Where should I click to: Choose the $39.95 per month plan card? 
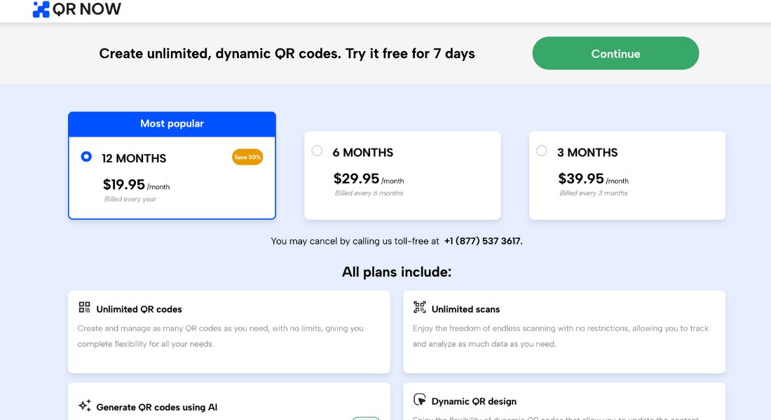(x=627, y=176)
